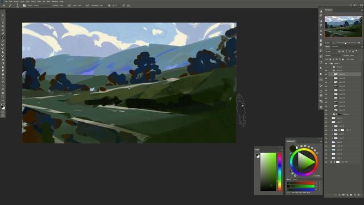Screen dimensions: 364x205
Task: Click the Navigator preview thumbnail
Action: click(343, 26)
